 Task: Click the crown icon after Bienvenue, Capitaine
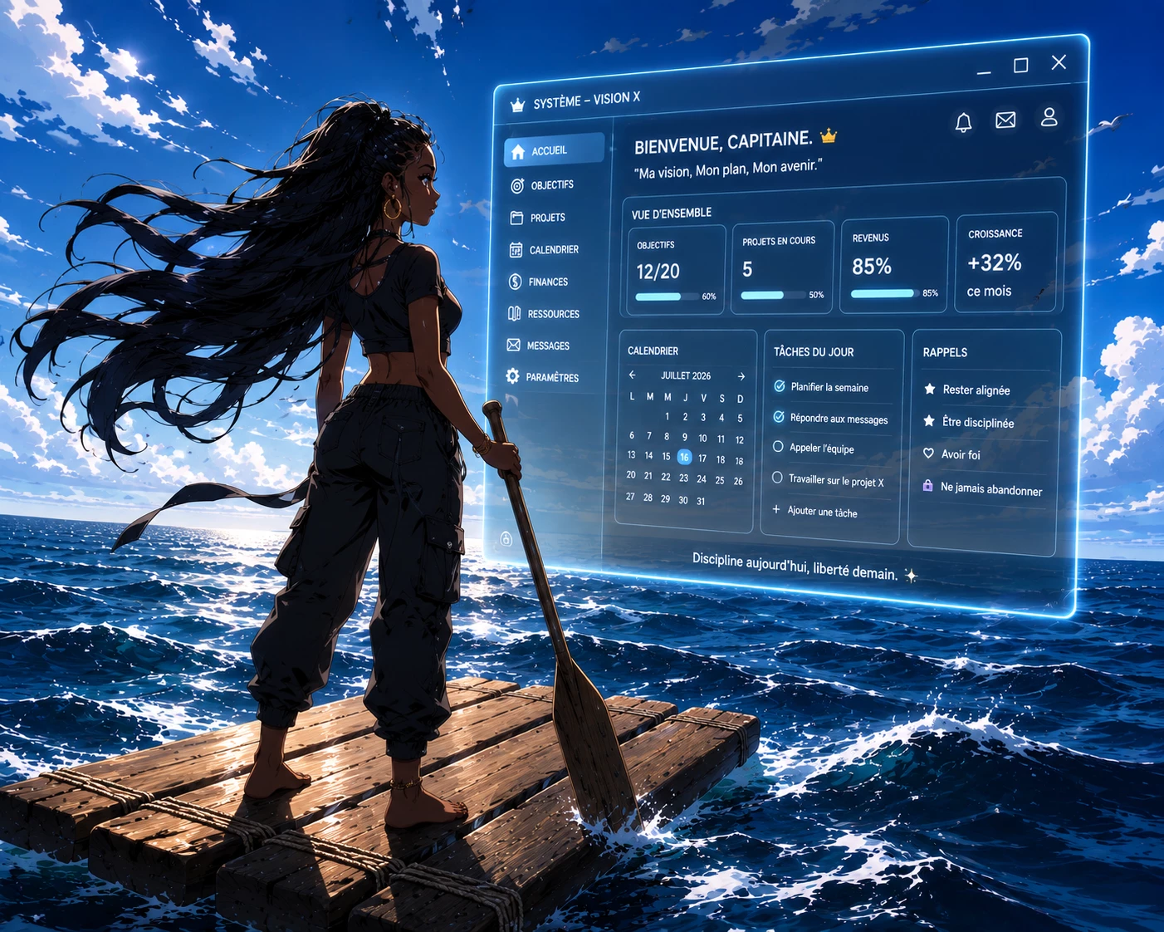829,135
